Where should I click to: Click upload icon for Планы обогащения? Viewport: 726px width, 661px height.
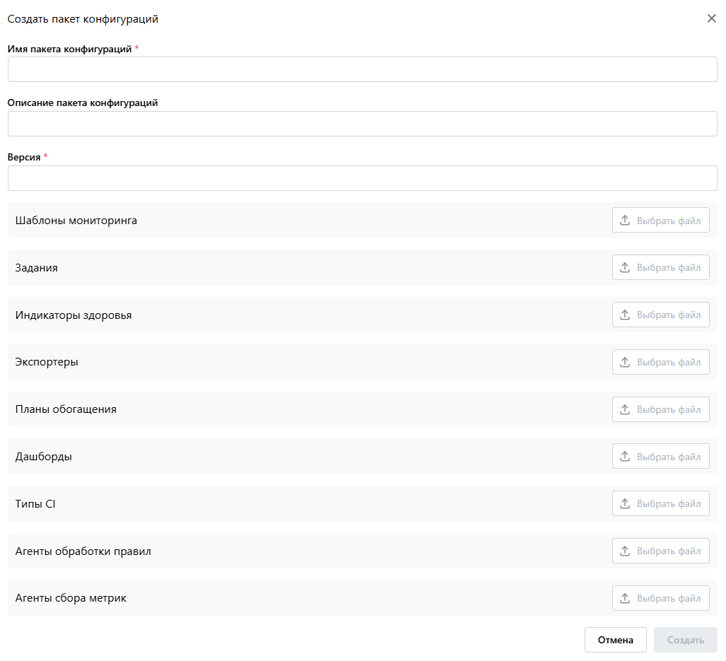(625, 409)
